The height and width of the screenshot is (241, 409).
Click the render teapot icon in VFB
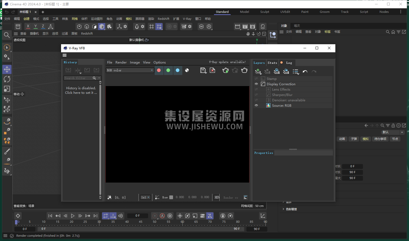(244, 70)
